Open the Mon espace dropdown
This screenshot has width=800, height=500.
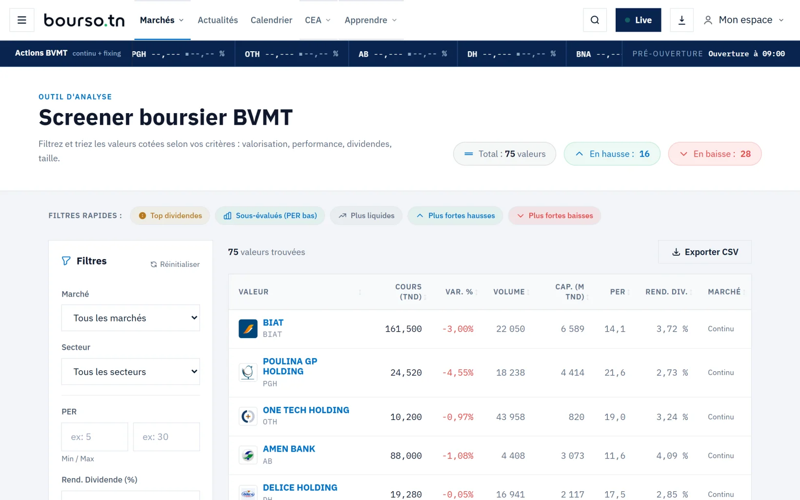click(x=744, y=20)
